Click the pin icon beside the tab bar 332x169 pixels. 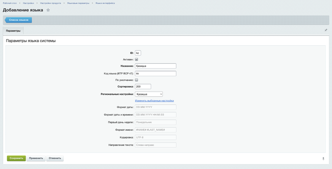[x=326, y=30]
